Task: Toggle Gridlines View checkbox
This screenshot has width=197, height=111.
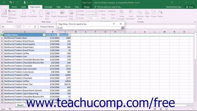Action: (100, 14)
